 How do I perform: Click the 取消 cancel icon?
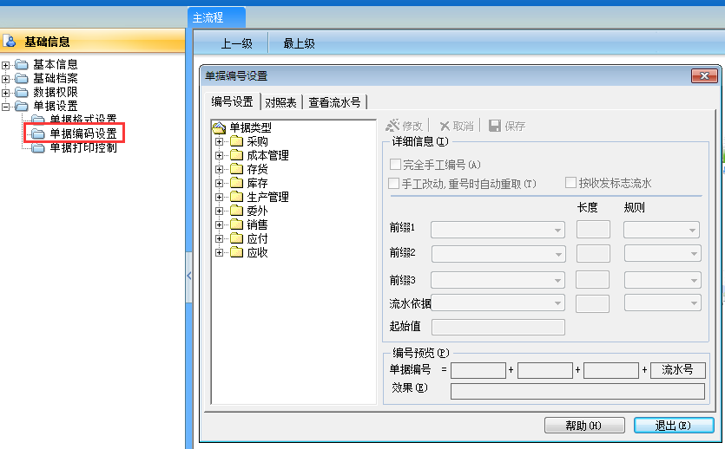pos(445,126)
